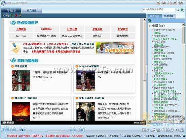Click the back navigation arrow icon
Viewport: 186px width, 139px height.
pos(3,15)
